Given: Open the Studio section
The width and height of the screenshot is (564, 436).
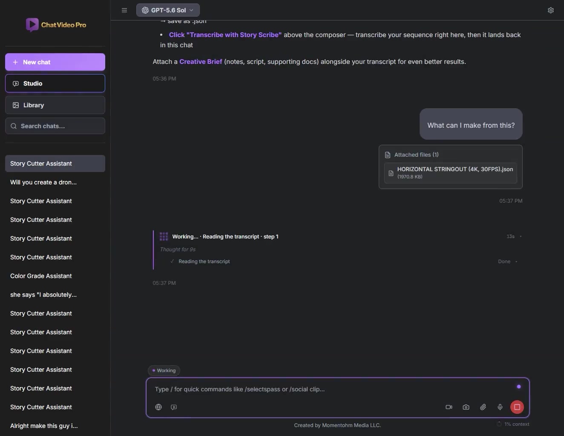Looking at the screenshot, I should [55, 83].
